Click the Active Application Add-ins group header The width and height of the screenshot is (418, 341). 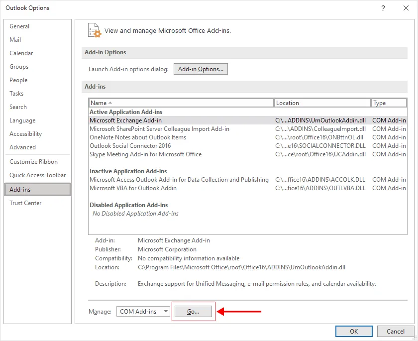126,112
